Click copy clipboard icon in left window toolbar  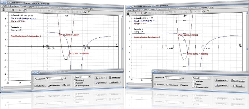[x=72, y=12]
